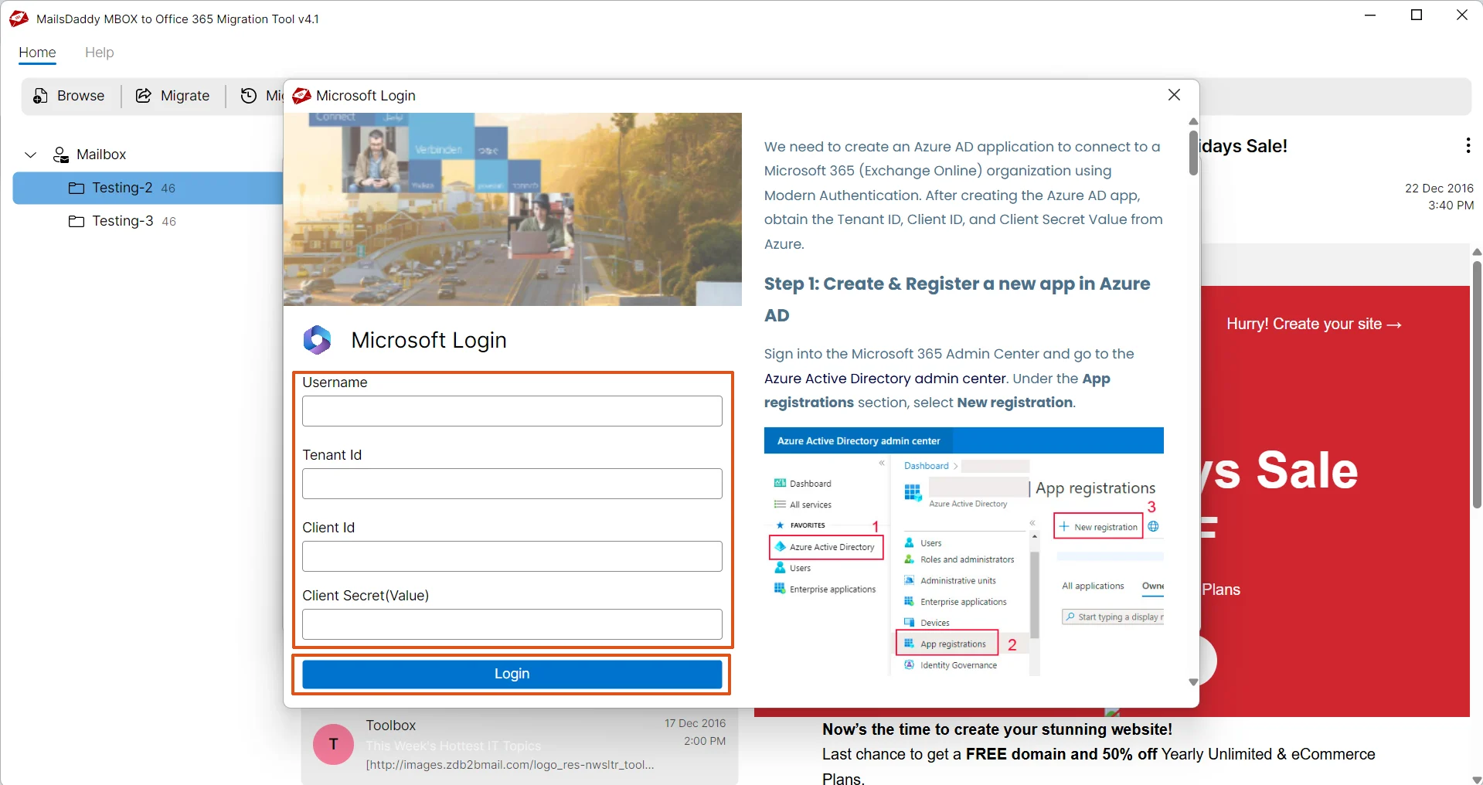Click the Mailbox account icon
Viewport: 1483px width, 785px height.
click(60, 155)
